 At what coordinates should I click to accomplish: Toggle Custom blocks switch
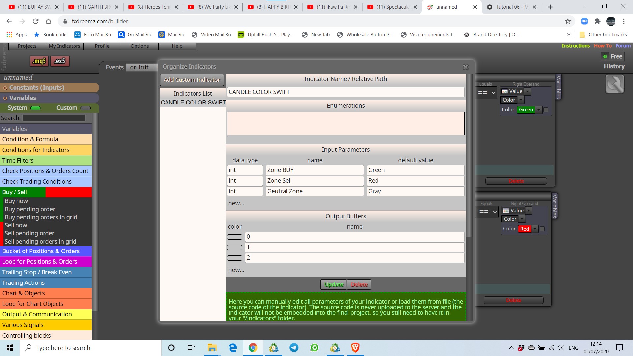85,108
